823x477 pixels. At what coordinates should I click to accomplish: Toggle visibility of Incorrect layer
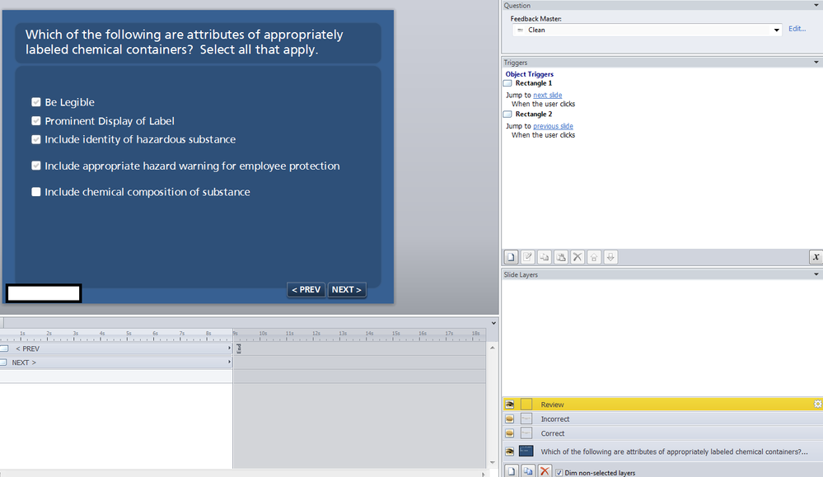coord(510,419)
